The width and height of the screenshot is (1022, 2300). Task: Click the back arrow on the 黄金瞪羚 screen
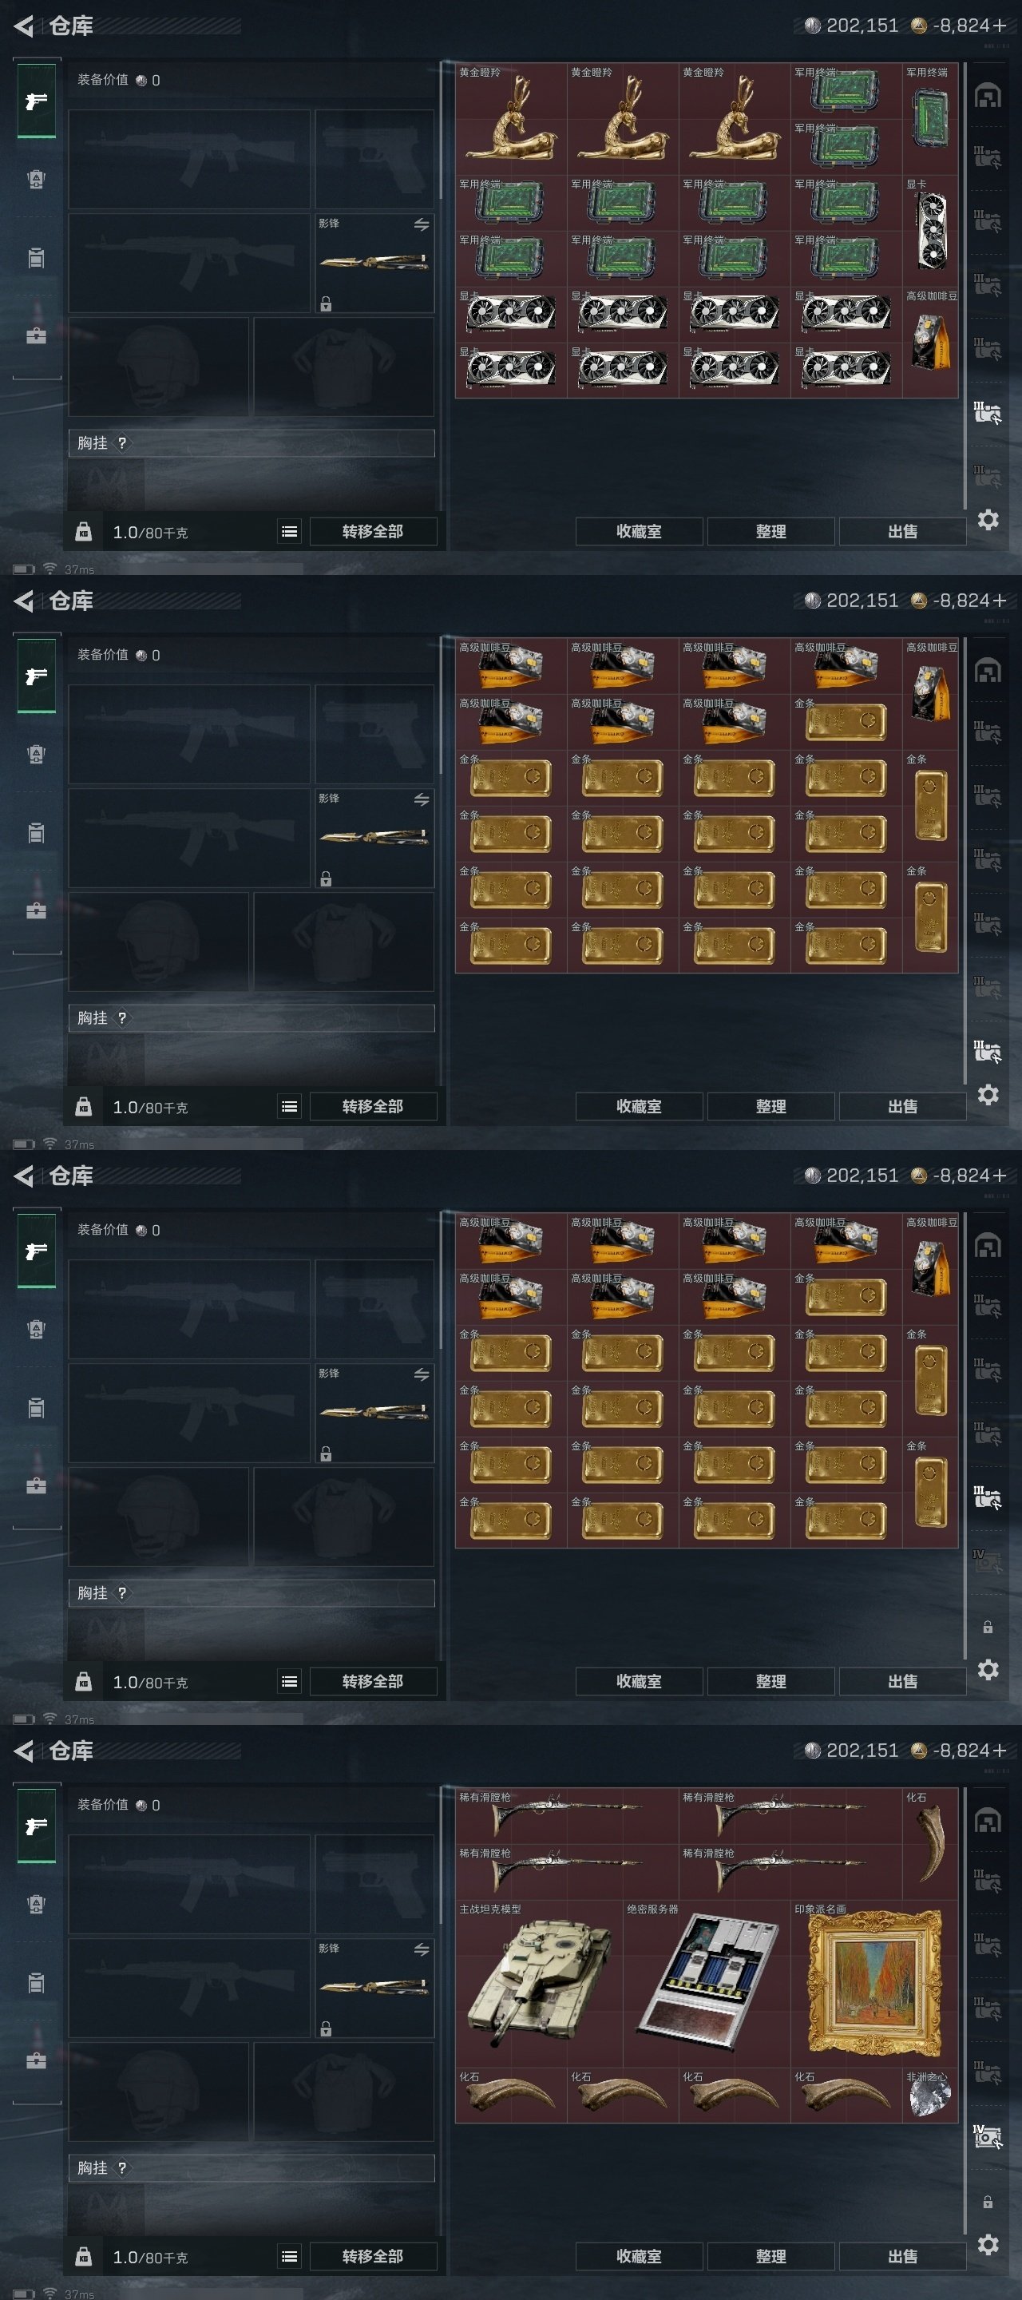click(23, 26)
